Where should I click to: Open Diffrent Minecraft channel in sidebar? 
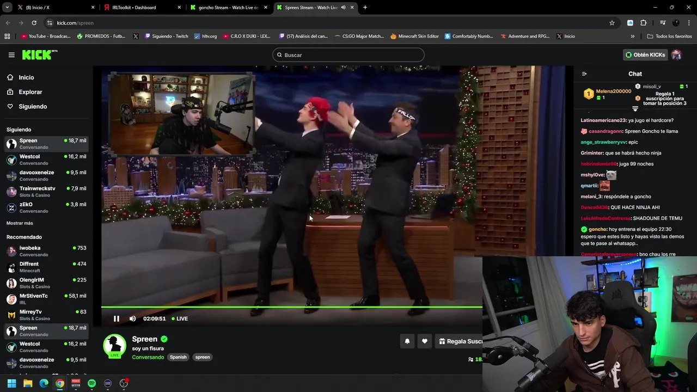point(46,267)
